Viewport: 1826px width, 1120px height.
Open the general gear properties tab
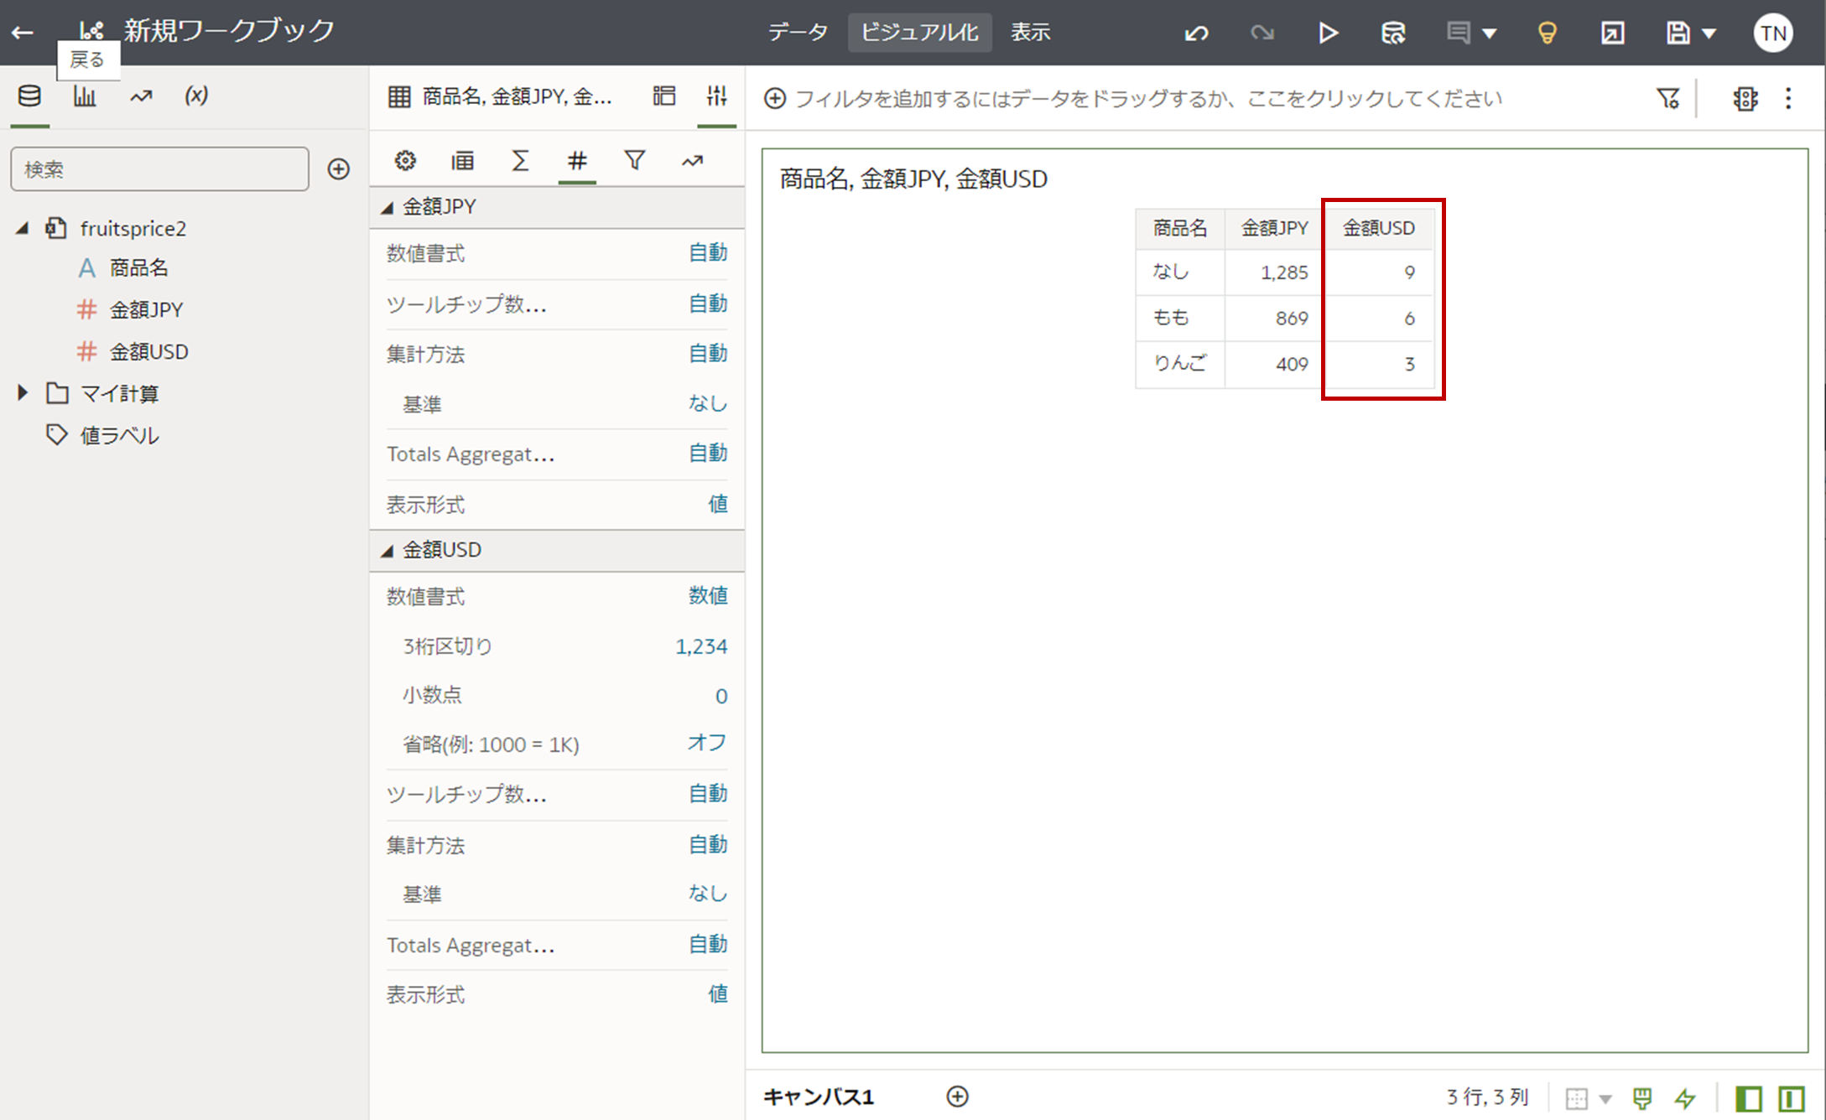click(x=405, y=160)
